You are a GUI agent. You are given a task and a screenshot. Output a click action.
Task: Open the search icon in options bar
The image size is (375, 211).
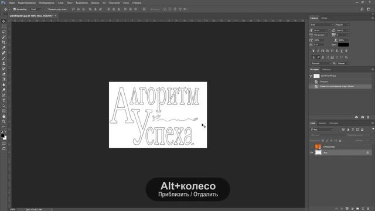click(362, 9)
